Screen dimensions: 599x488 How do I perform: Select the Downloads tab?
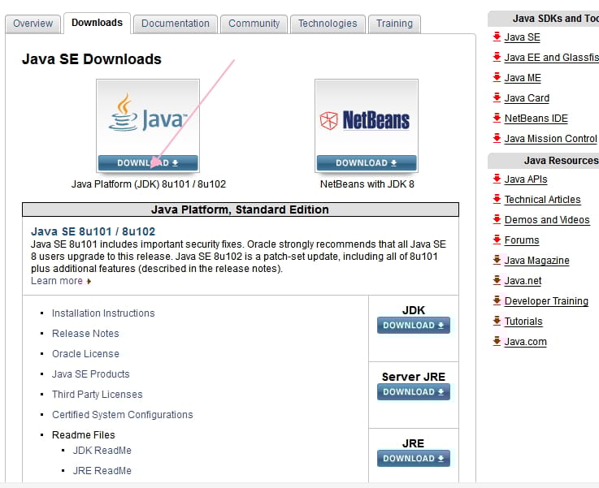point(97,23)
